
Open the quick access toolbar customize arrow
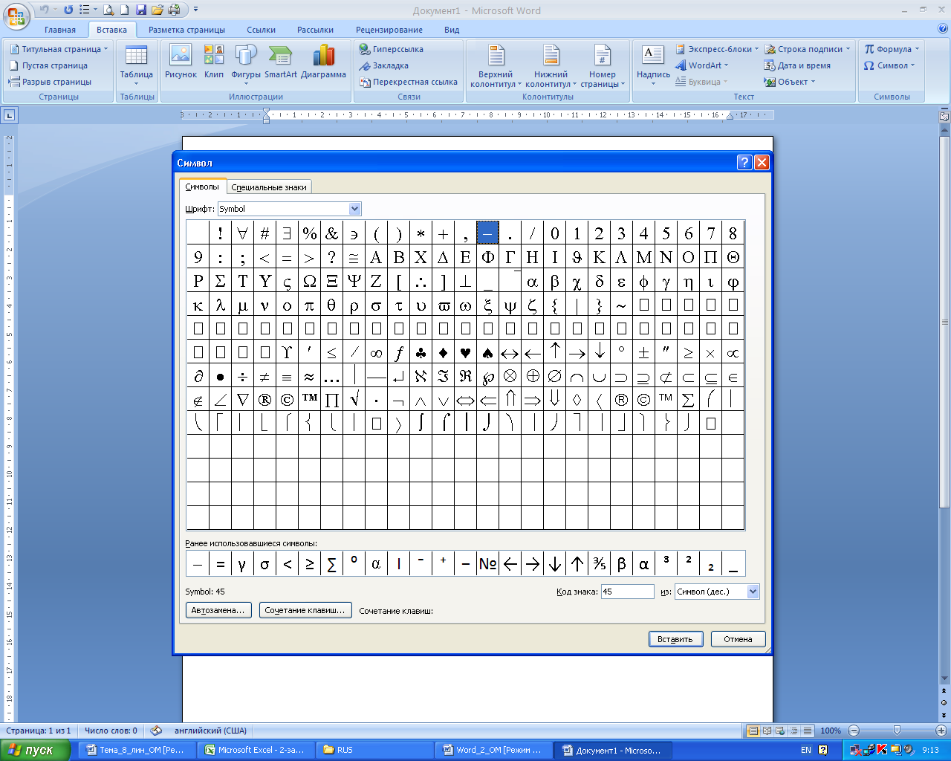[x=195, y=10]
